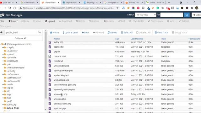Image resolution: width=201 pixels, height=113 pixels.
Task: Sort by the Permissions column header
Action: (194, 39)
